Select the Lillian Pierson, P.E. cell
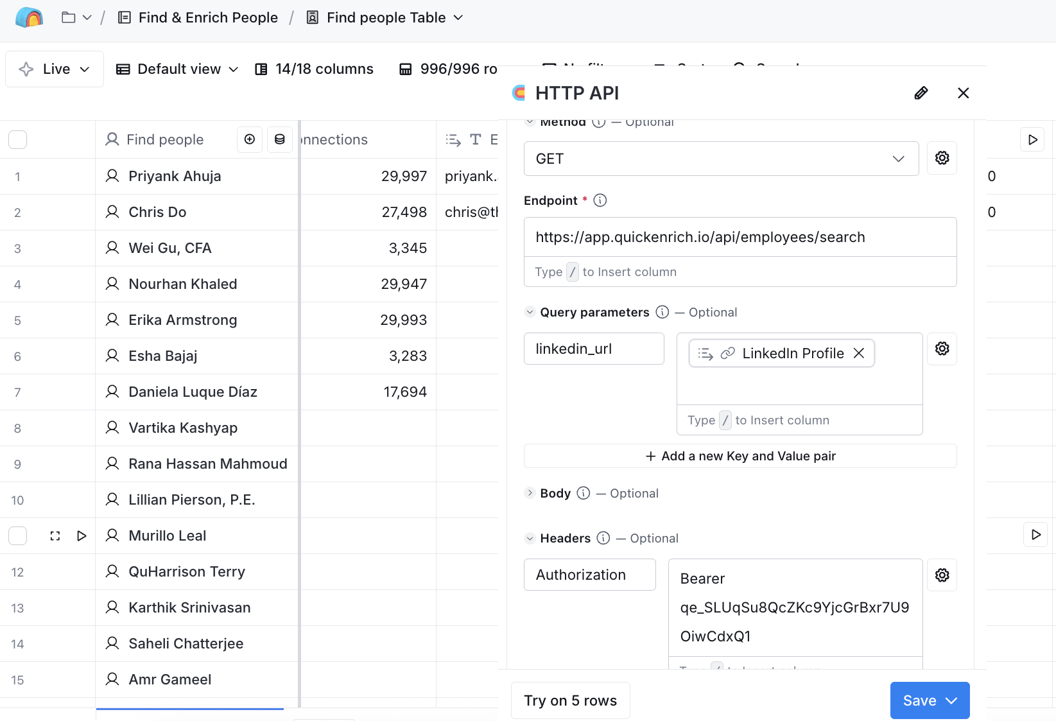This screenshot has width=1056, height=721. click(197, 499)
